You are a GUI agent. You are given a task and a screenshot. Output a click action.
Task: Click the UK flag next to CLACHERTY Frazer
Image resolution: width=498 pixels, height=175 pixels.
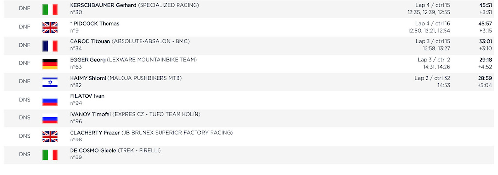(50, 137)
